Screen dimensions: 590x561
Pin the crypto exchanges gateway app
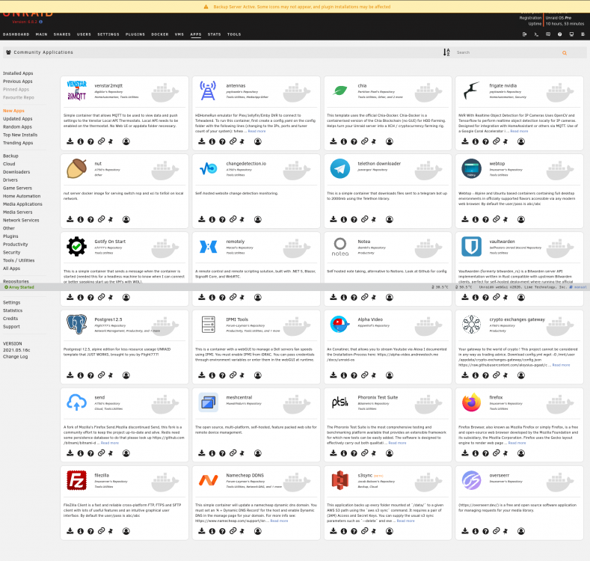[x=506, y=375]
